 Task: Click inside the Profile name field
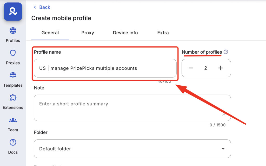pos(105,68)
